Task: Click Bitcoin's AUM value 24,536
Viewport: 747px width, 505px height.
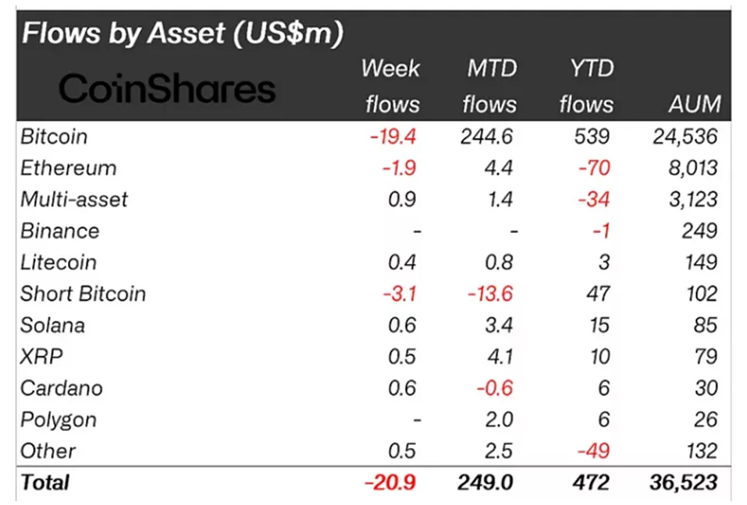Action: [x=685, y=137]
